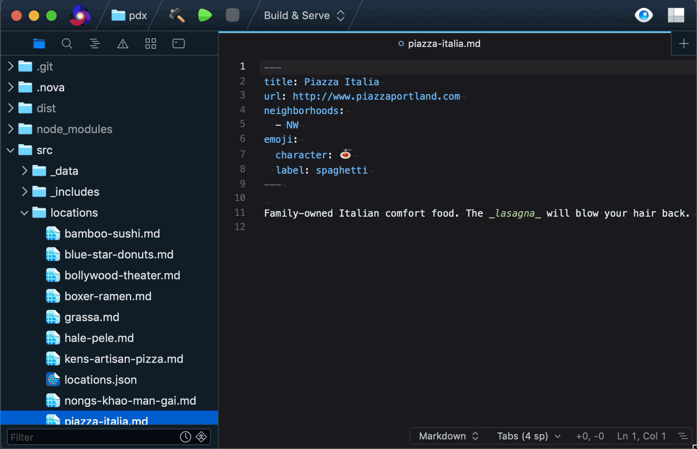The width and height of the screenshot is (697, 449).
Task: Click the status bar lines menu icon
Action: [x=683, y=436]
